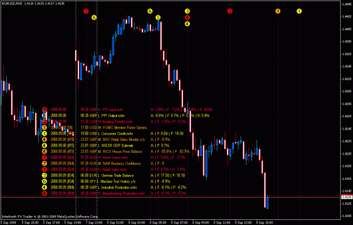Select the 'German Trade Balance' event text

click(117, 175)
